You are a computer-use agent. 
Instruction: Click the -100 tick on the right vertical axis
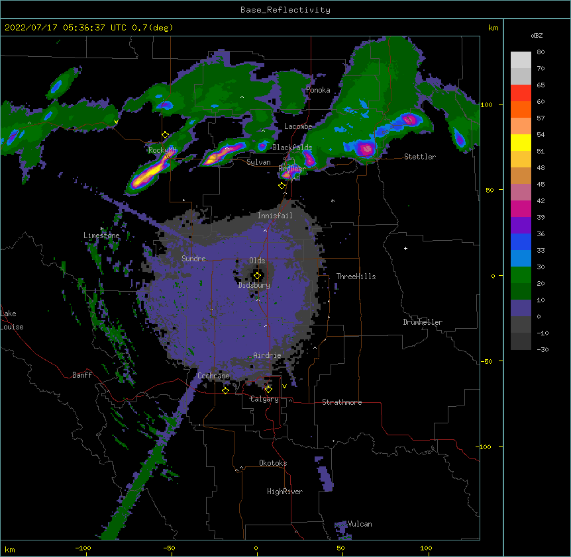pyautogui.click(x=484, y=447)
